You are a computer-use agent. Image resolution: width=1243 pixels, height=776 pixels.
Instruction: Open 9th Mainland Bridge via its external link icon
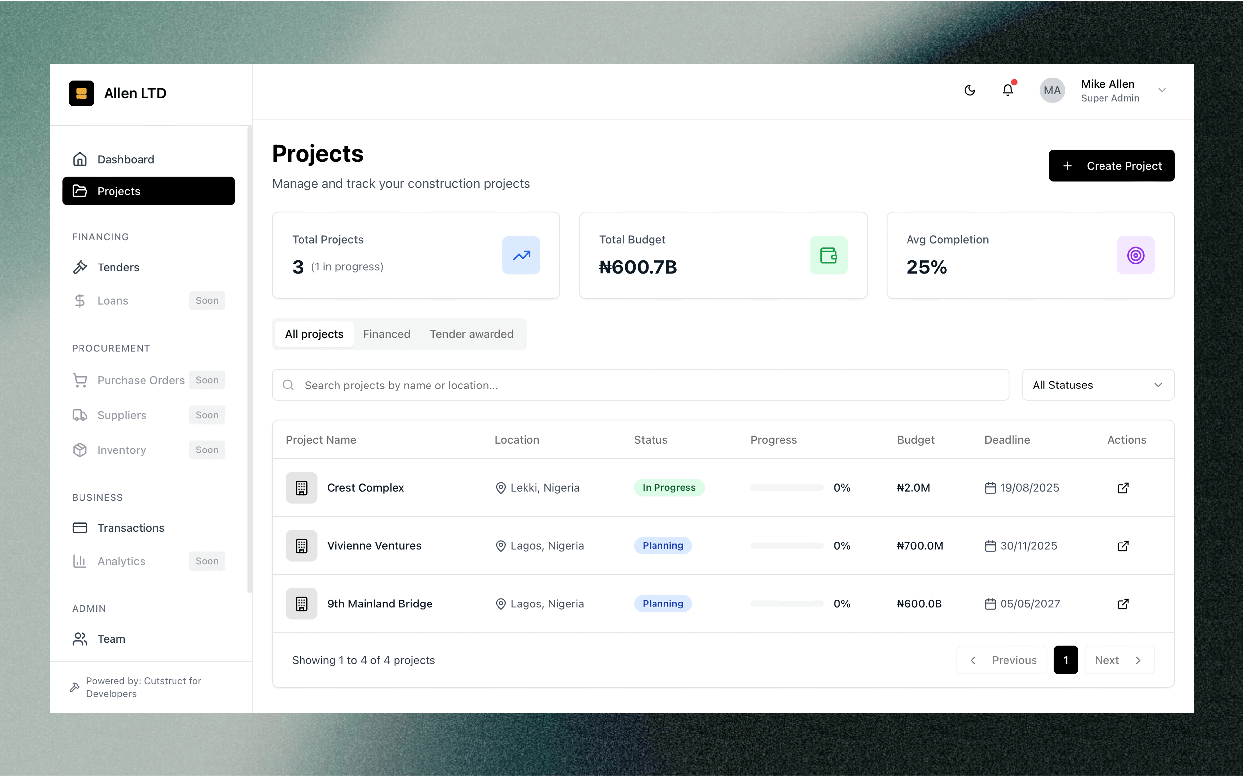[x=1123, y=604]
